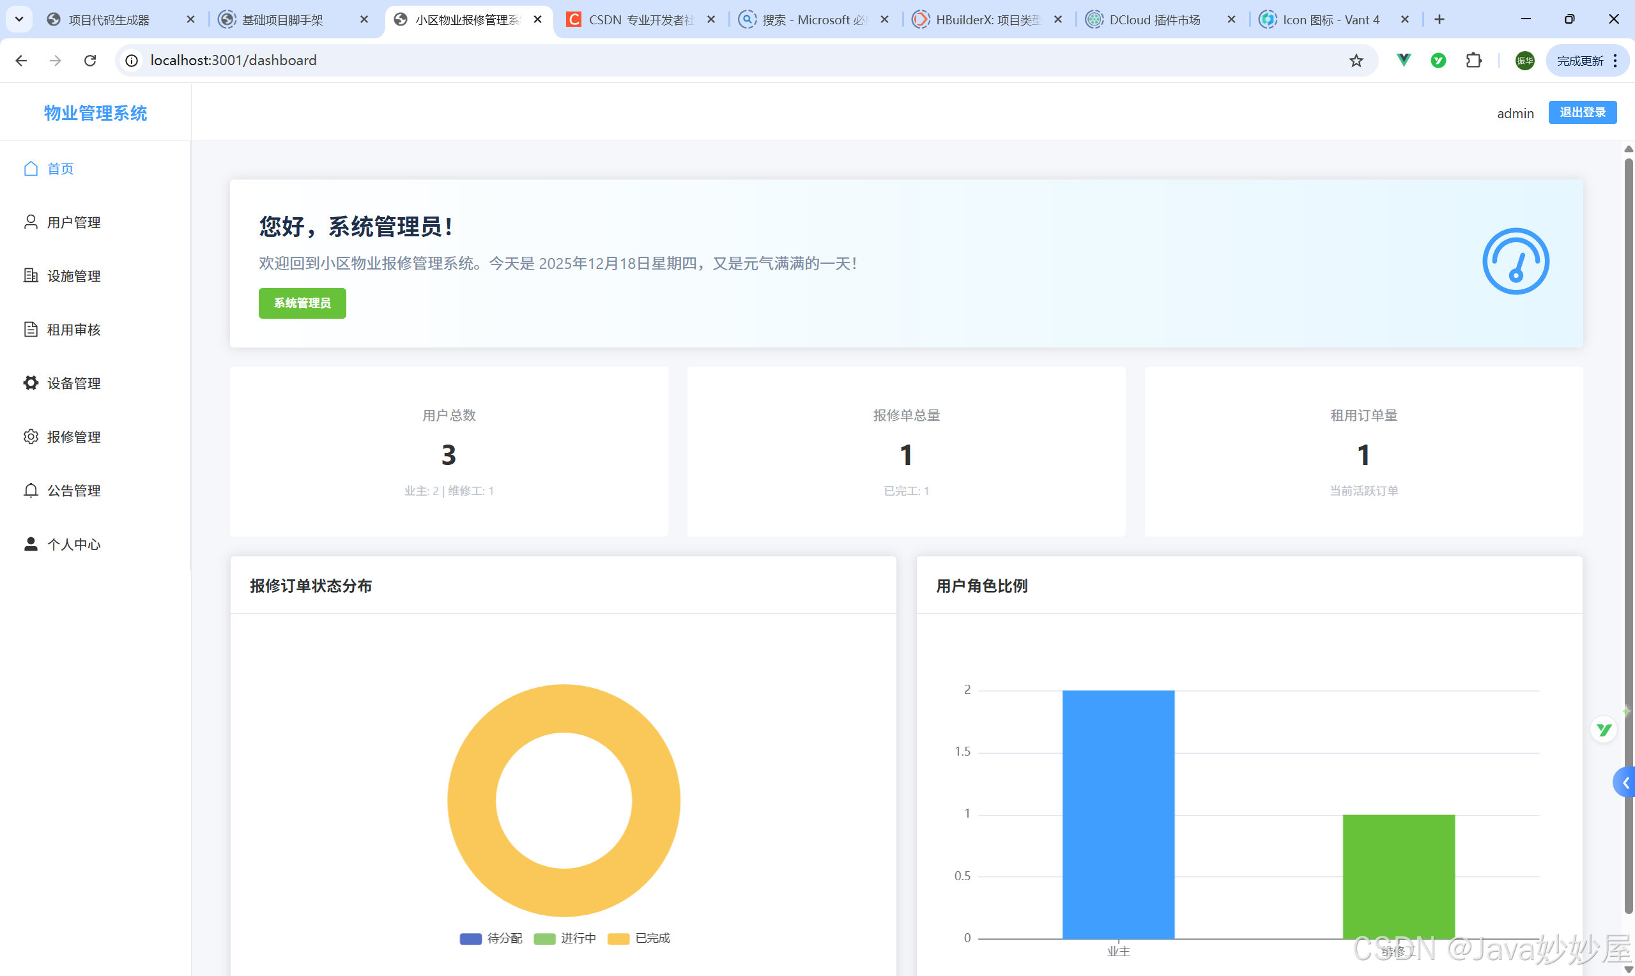This screenshot has width=1635, height=976.
Task: Click the 个人中心 person icon
Action: (30, 544)
